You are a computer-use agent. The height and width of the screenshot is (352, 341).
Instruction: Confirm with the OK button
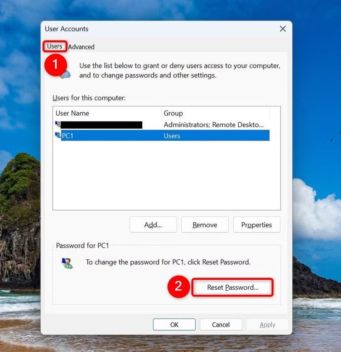174,324
